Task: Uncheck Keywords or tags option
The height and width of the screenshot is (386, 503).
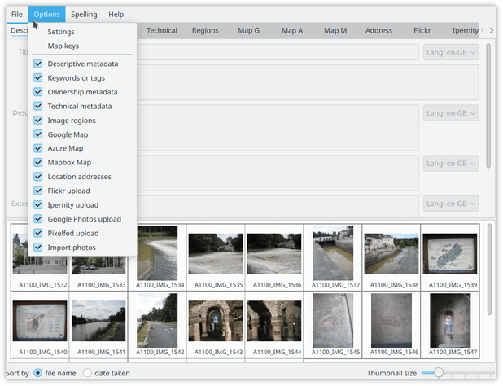Action: (82, 77)
